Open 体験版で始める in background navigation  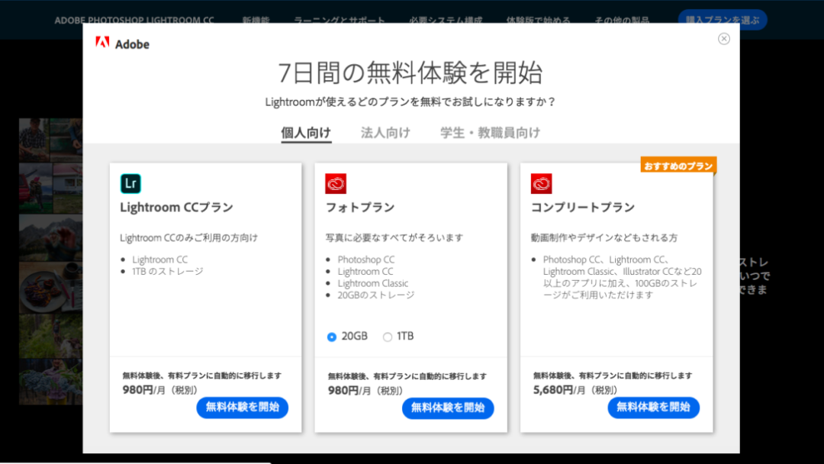pyautogui.click(x=538, y=21)
